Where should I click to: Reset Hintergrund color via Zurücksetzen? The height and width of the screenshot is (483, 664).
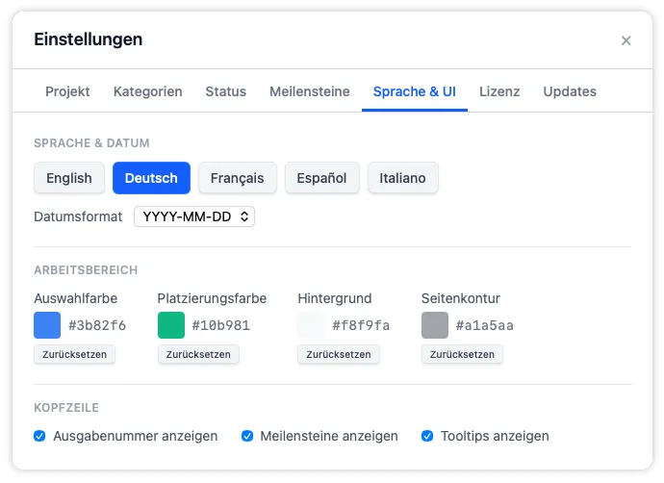pos(339,354)
